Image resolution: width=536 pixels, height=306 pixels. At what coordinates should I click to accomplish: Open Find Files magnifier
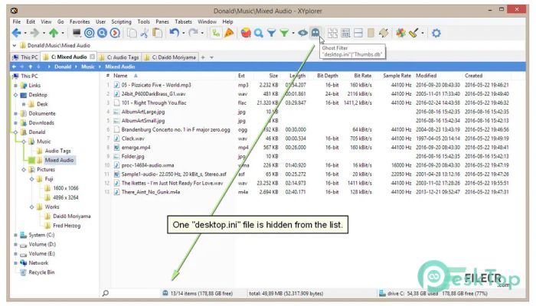coord(259,33)
